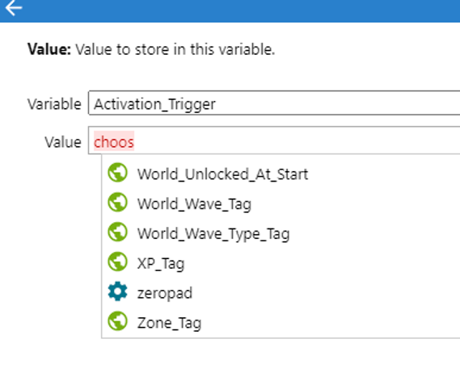Click globe icon beside XP_Tag
Image resolution: width=460 pixels, height=381 pixels.
pos(118,262)
